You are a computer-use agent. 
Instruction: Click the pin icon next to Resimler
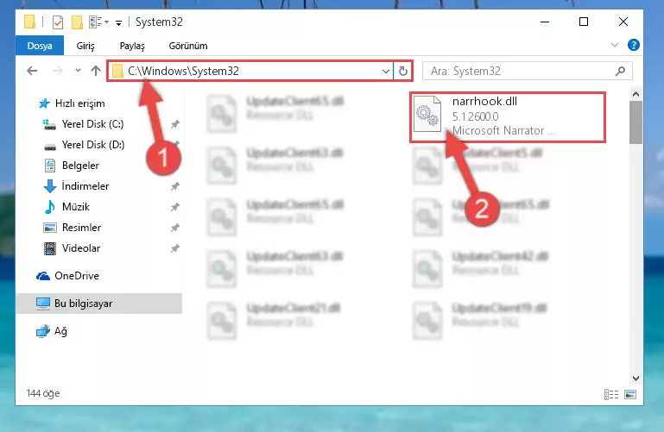[175, 228]
